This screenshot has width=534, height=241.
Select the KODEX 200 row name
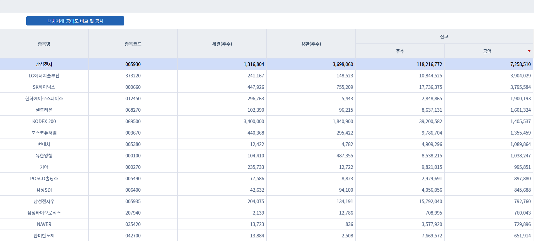pos(44,121)
